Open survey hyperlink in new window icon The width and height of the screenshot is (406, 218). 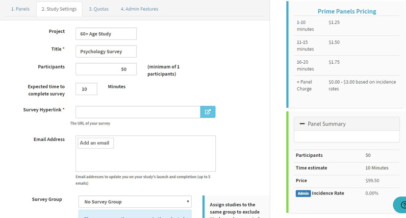pos(207,112)
